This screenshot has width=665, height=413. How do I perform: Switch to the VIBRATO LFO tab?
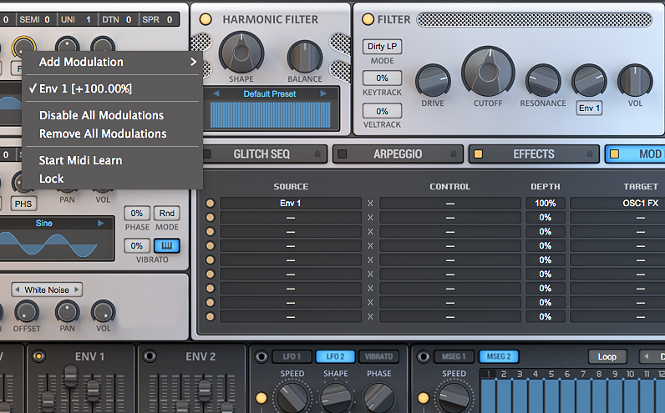[x=378, y=356]
